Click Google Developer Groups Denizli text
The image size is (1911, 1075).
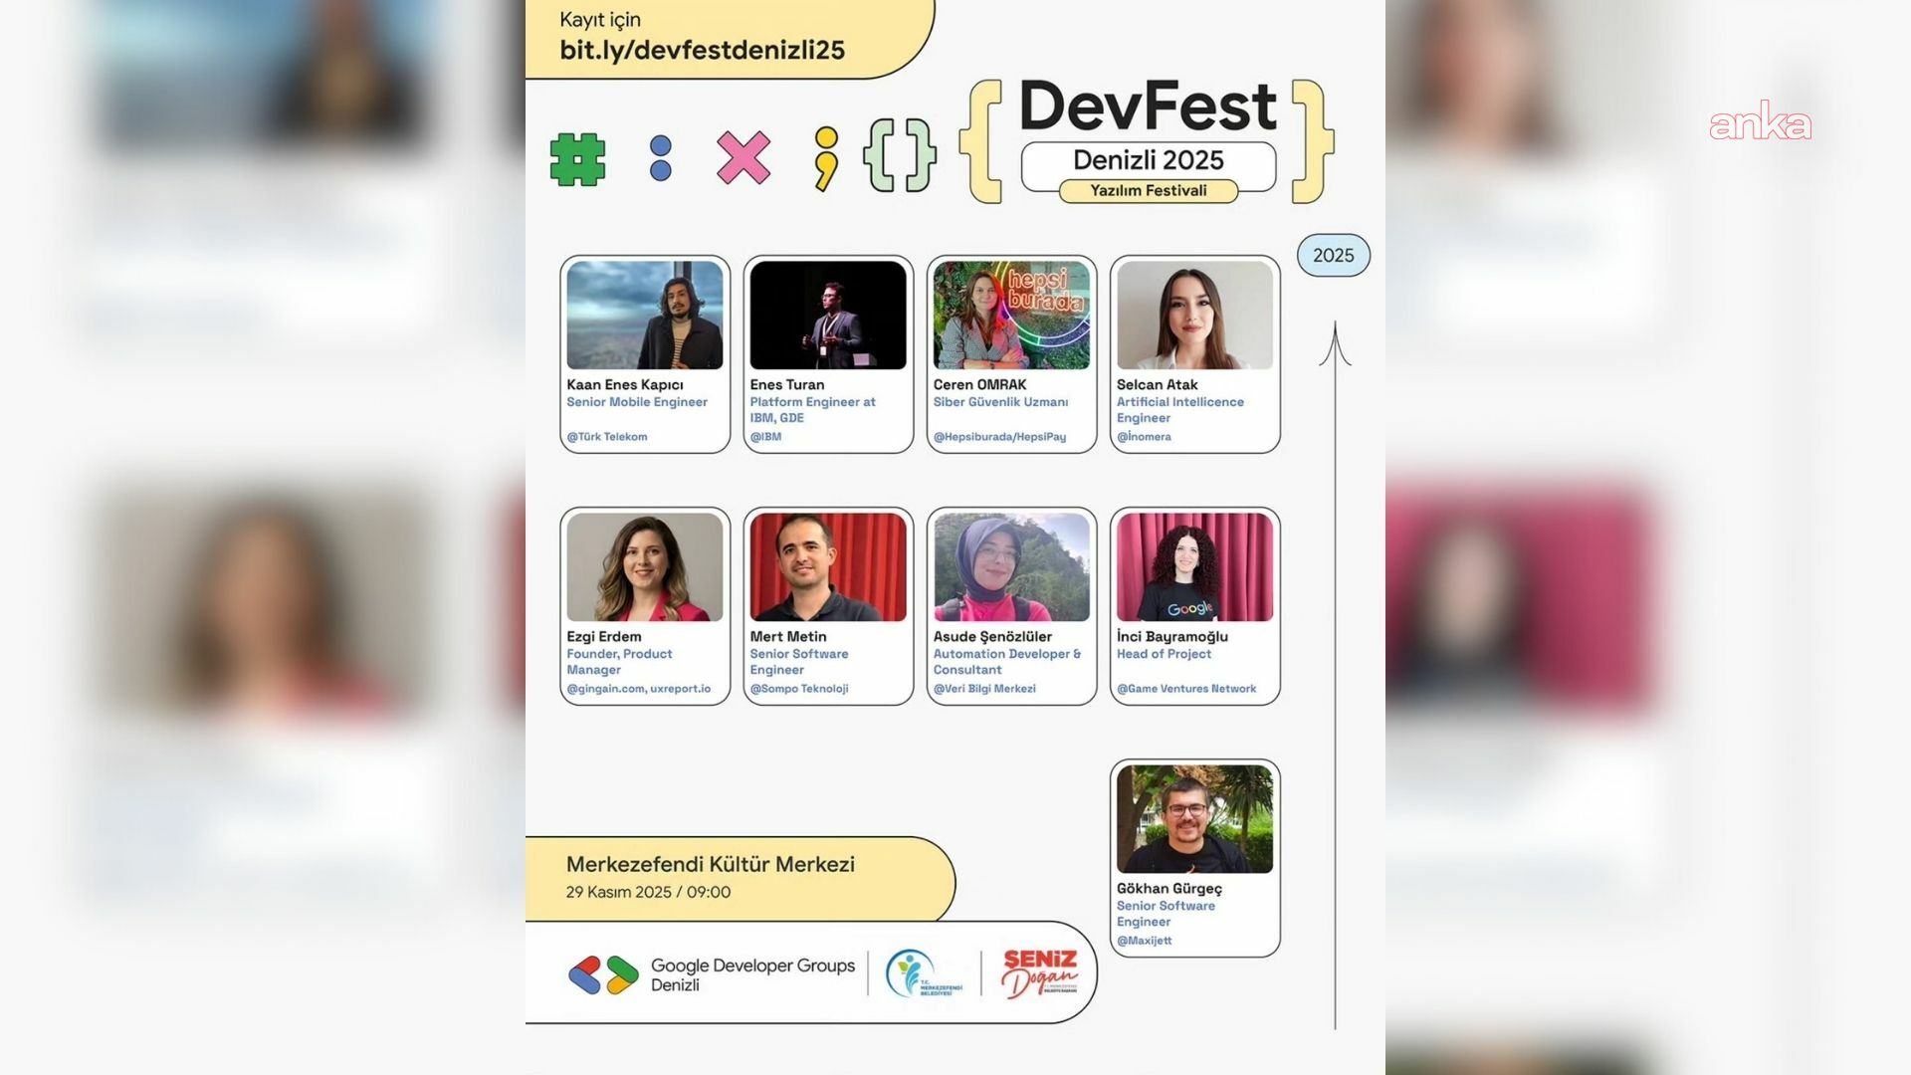click(752, 975)
